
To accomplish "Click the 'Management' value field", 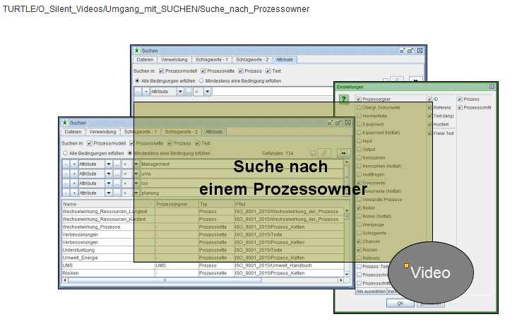I will pos(242,164).
